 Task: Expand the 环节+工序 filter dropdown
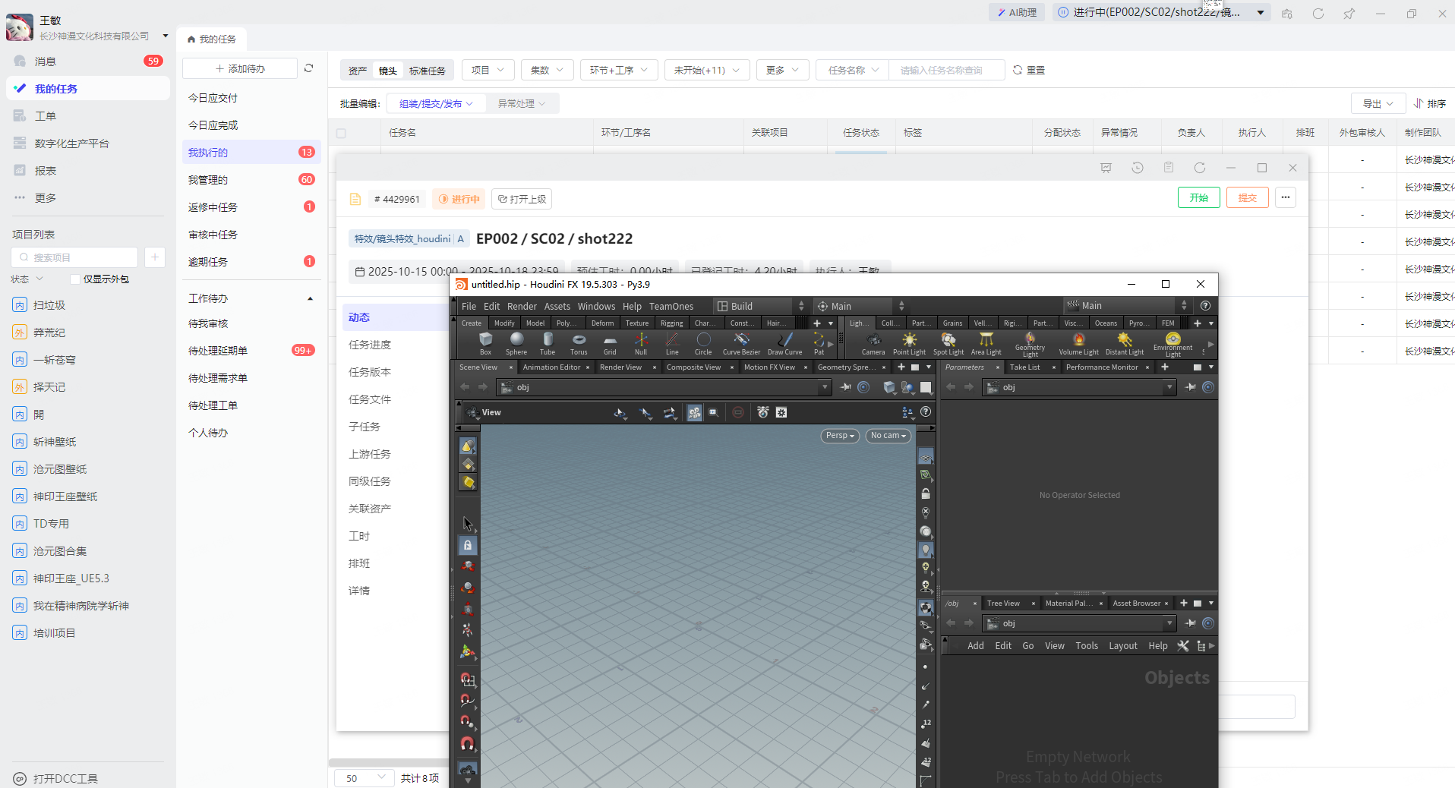(x=618, y=70)
